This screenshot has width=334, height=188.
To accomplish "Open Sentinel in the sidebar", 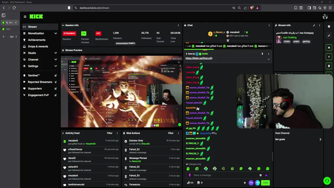I will point(40,75).
